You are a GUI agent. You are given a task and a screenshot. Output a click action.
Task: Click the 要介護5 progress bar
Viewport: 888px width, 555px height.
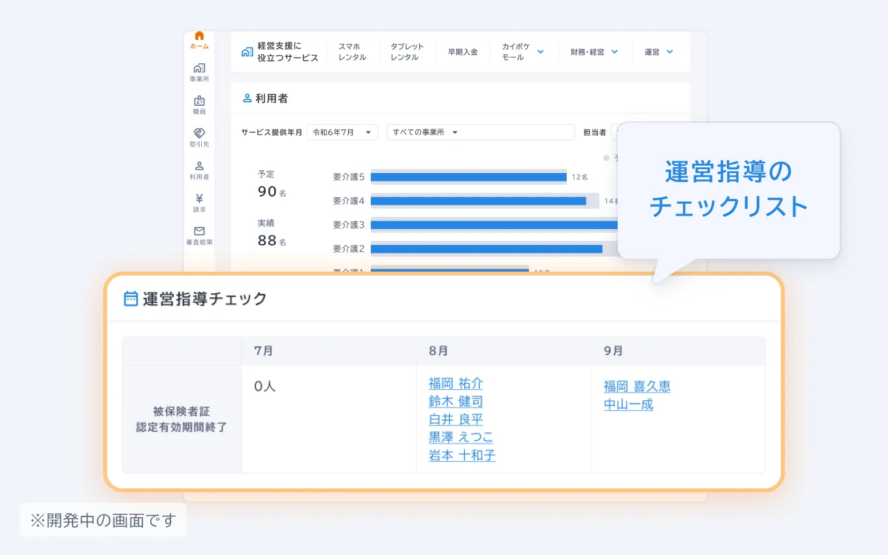click(x=469, y=176)
